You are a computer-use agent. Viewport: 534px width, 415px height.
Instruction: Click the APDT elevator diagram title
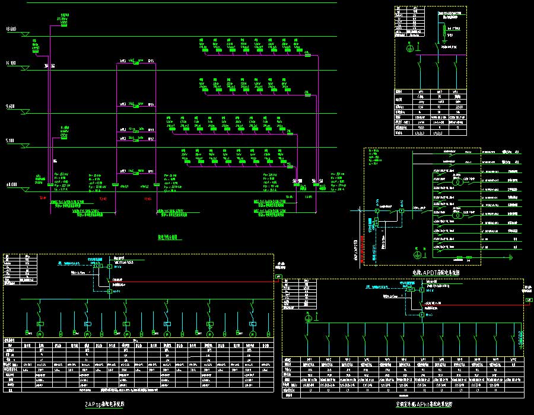(x=436, y=273)
